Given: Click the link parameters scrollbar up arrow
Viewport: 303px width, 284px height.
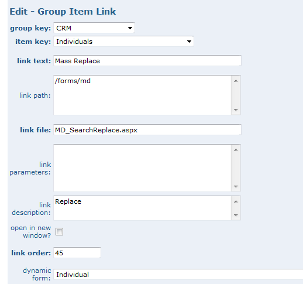Looking at the screenshot, I should pos(236,150).
